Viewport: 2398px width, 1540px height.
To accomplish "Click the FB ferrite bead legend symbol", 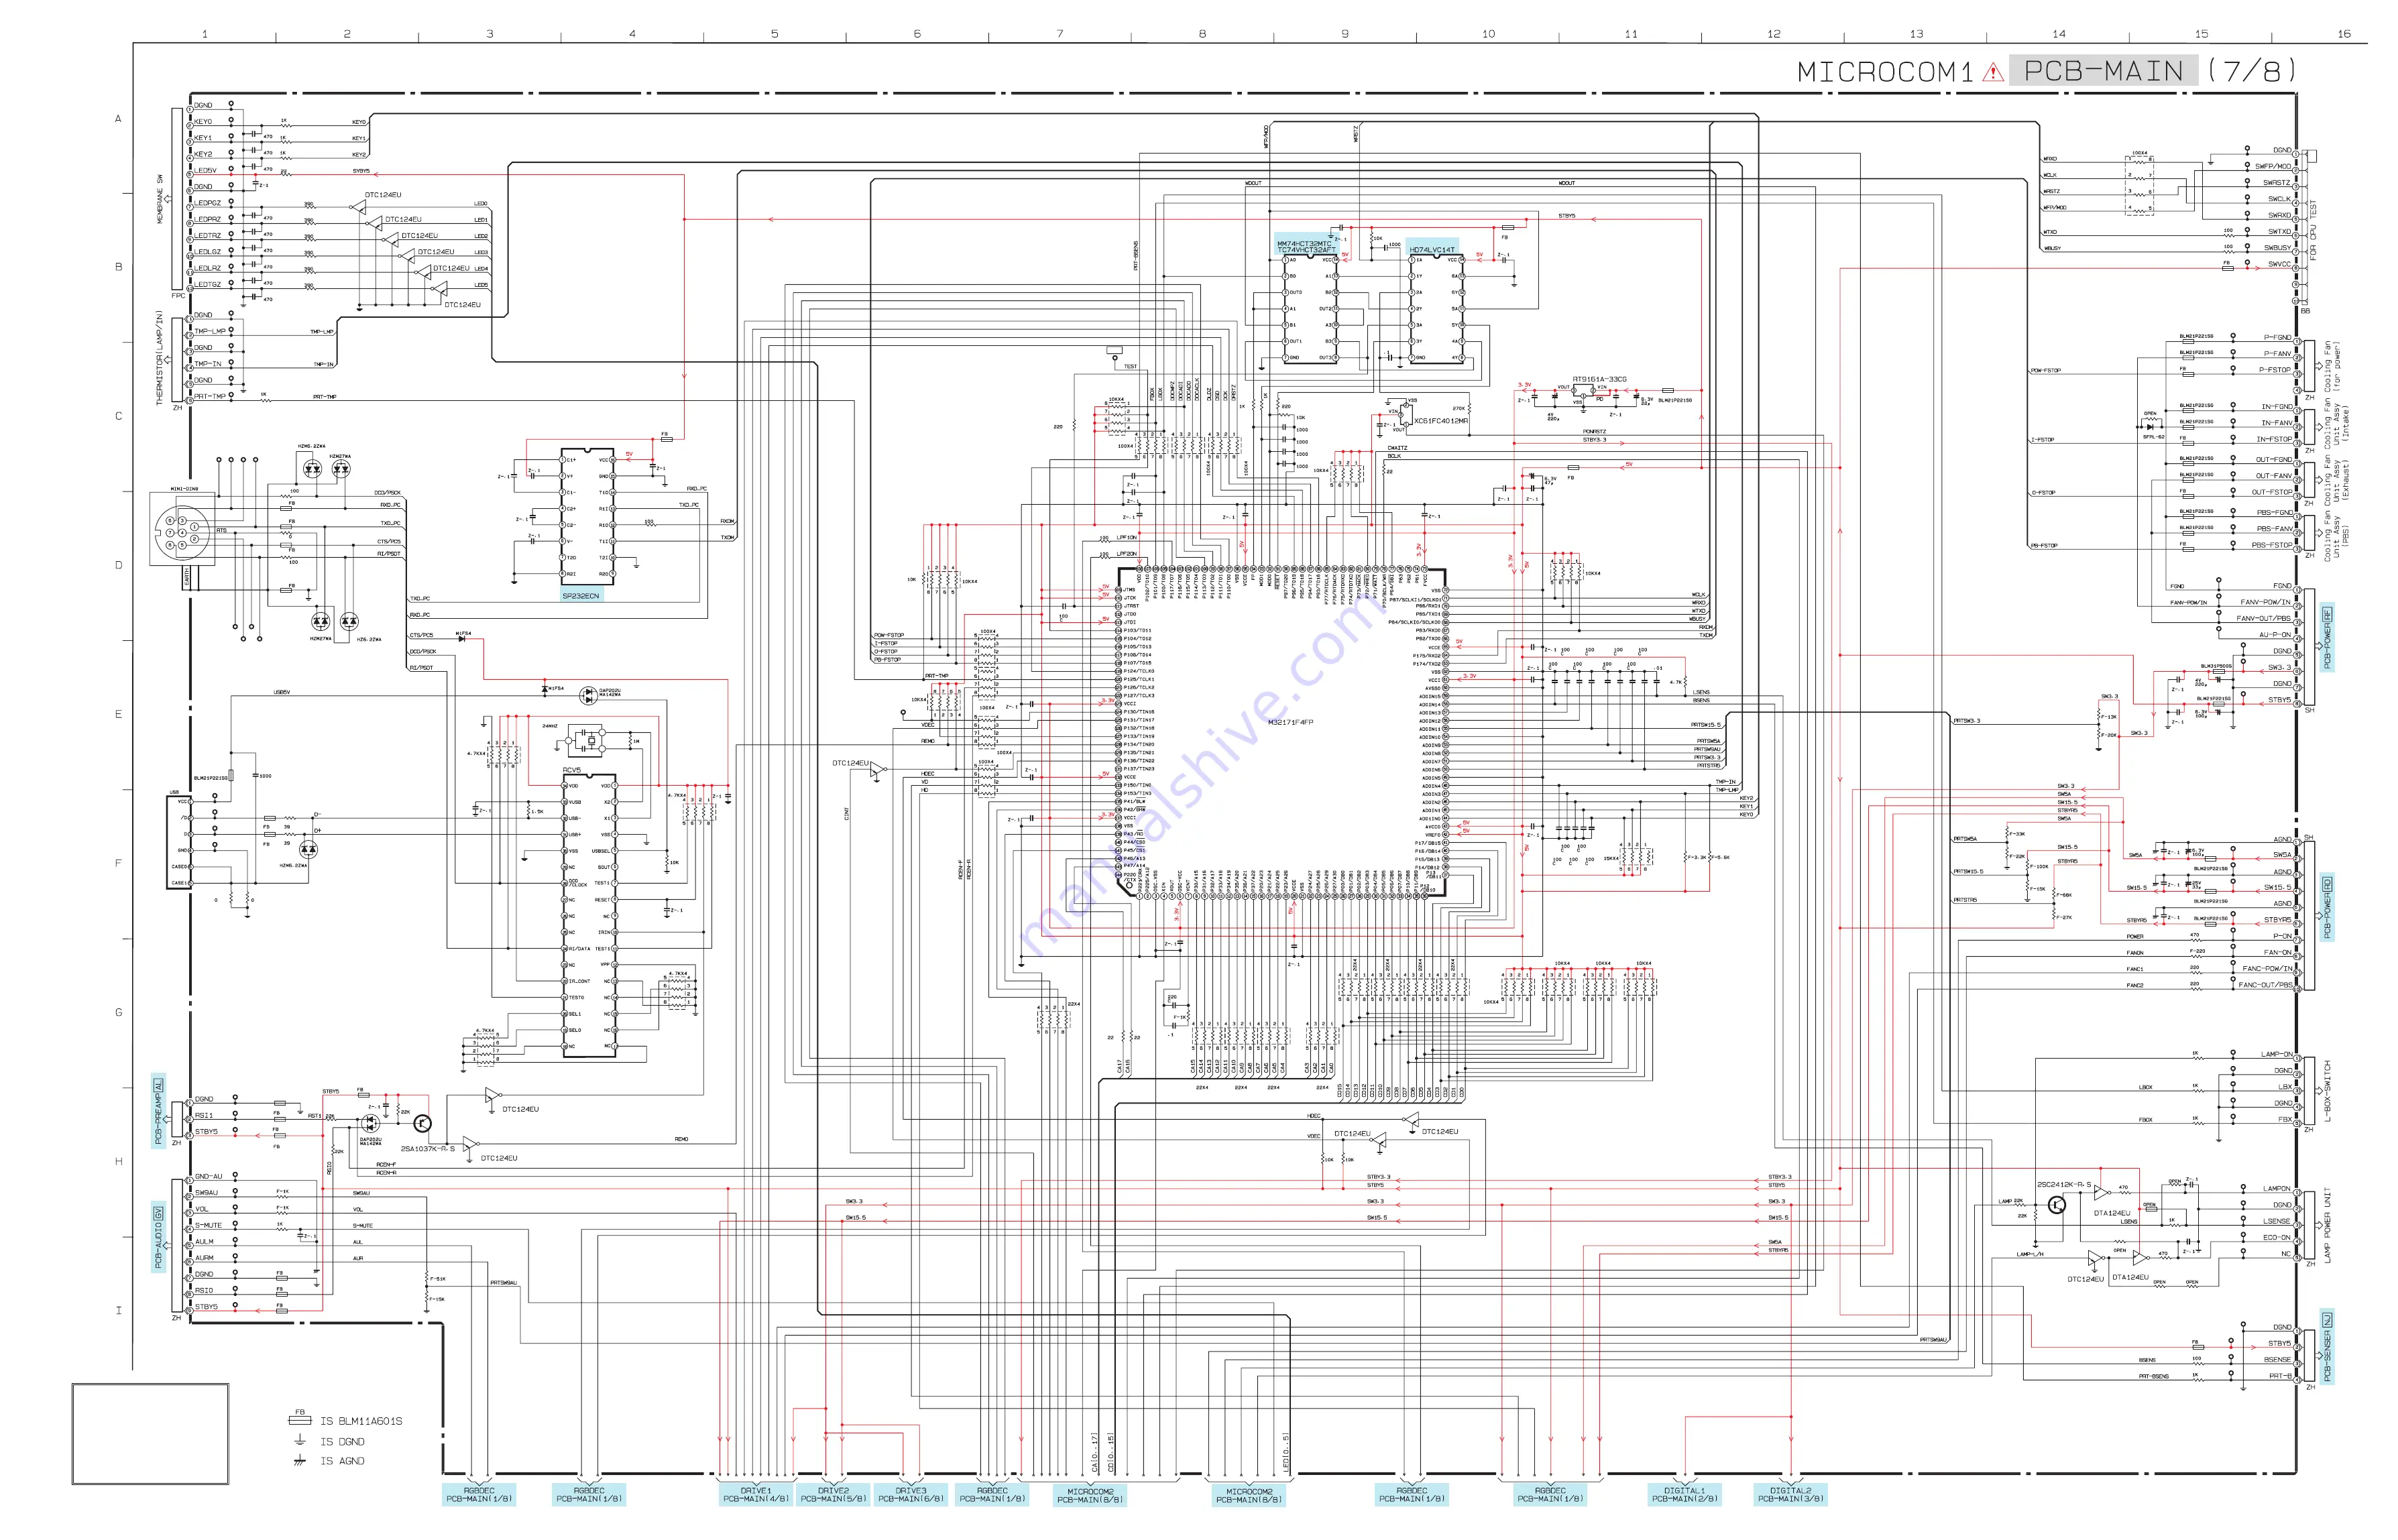I will 299,1418.
